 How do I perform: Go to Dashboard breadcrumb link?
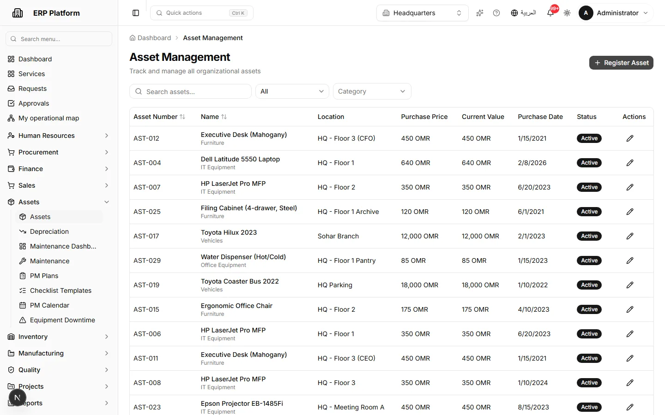151,38
